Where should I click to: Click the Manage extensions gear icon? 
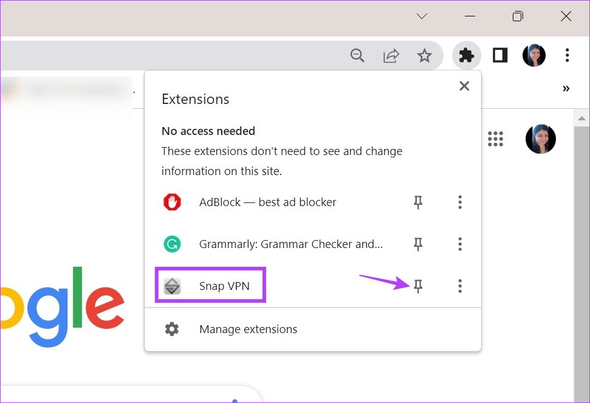[172, 329]
